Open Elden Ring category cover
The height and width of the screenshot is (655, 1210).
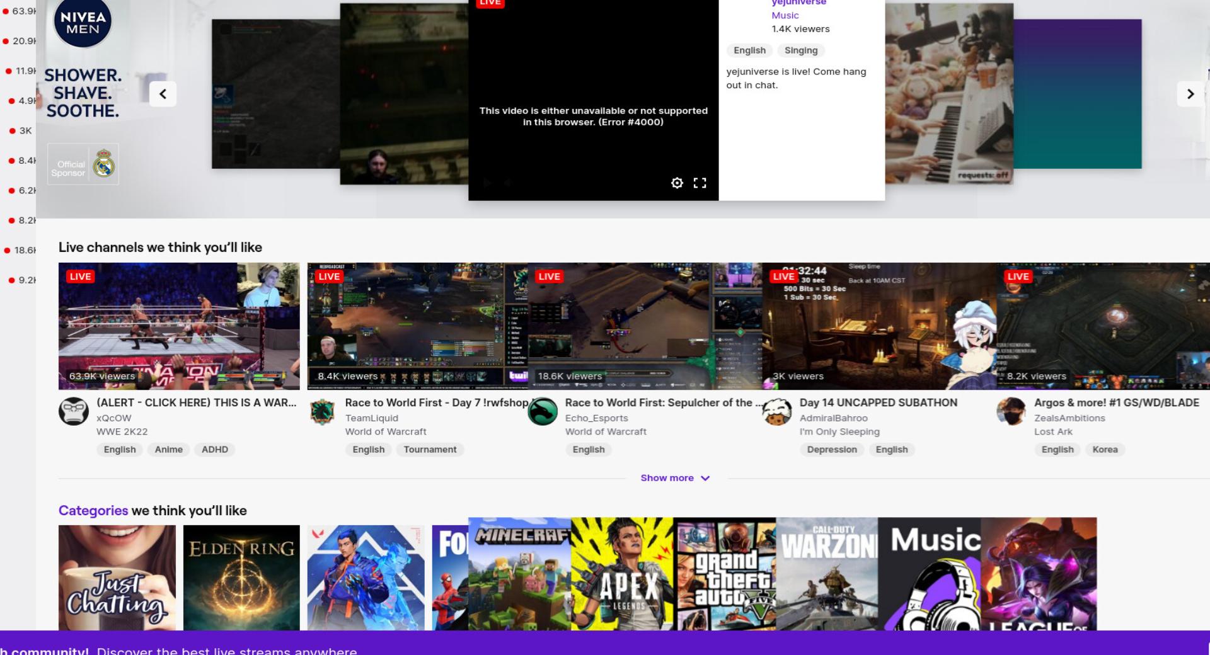coord(241,578)
